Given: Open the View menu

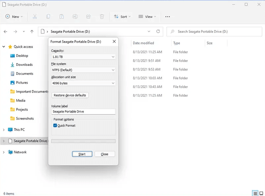Looking at the screenshot, I should click(x=147, y=17).
